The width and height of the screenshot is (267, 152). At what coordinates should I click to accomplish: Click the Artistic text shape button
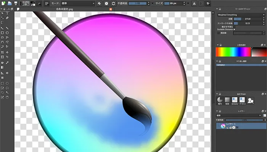coord(235,100)
